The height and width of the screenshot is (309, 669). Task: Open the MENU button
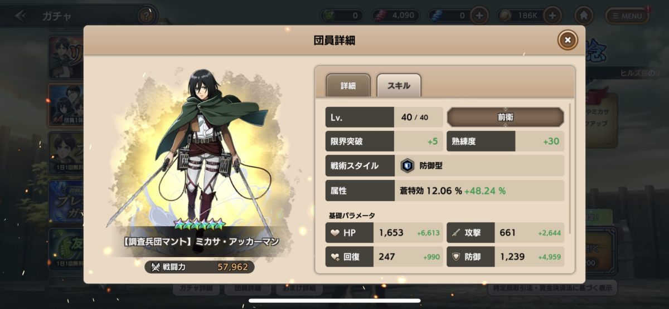click(627, 16)
